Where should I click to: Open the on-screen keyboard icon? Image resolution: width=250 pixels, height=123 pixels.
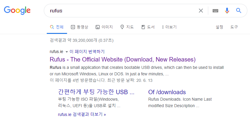(x=215, y=11)
